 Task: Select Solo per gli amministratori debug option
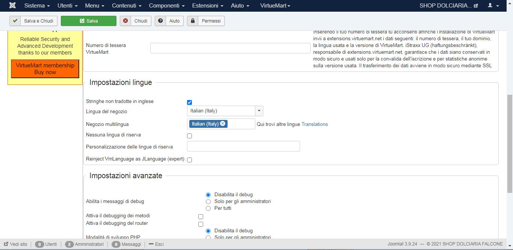click(x=208, y=202)
